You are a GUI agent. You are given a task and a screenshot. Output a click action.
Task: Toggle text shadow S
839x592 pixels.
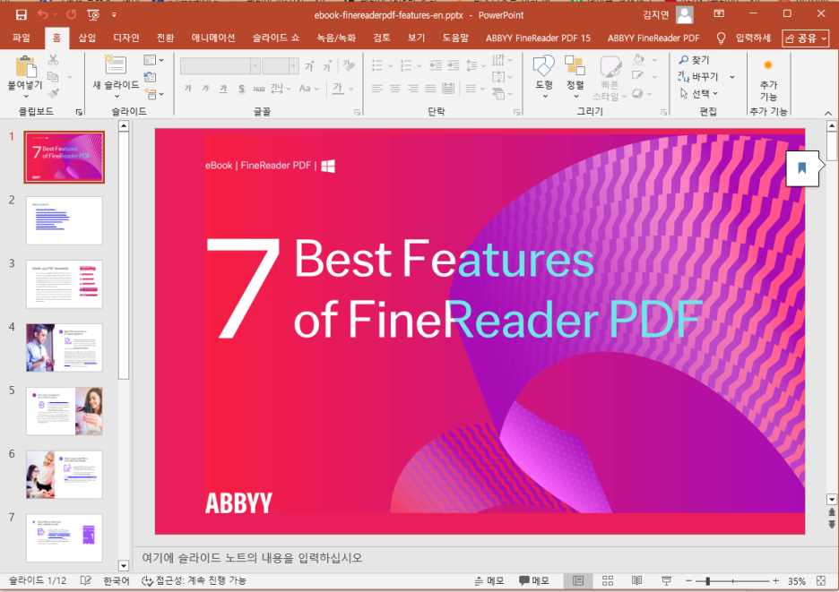241,89
